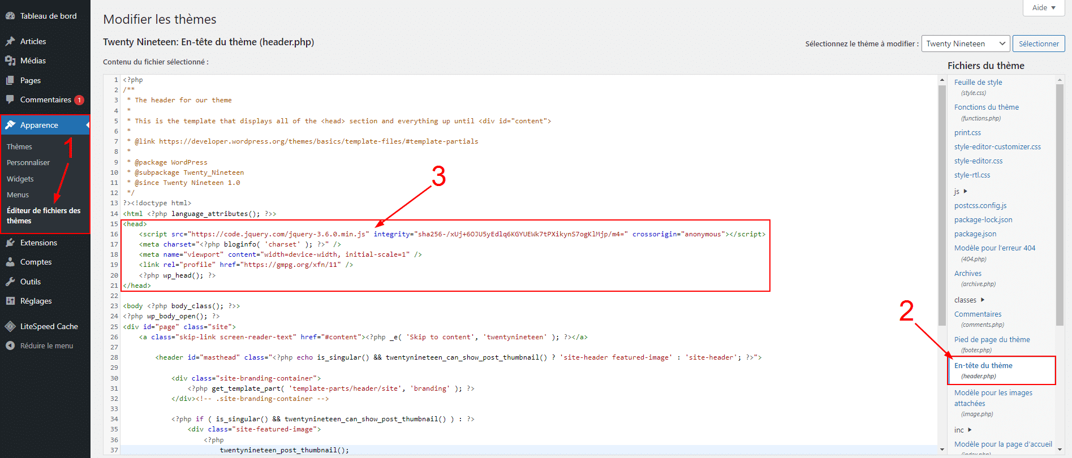The height and width of the screenshot is (458, 1072).
Task: Open Personnaliser submenu entry
Action: pyautogui.click(x=28, y=162)
